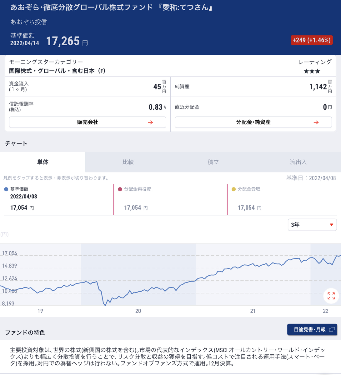
Task: Click the 17,265 base price value
Action: pyautogui.click(x=63, y=41)
